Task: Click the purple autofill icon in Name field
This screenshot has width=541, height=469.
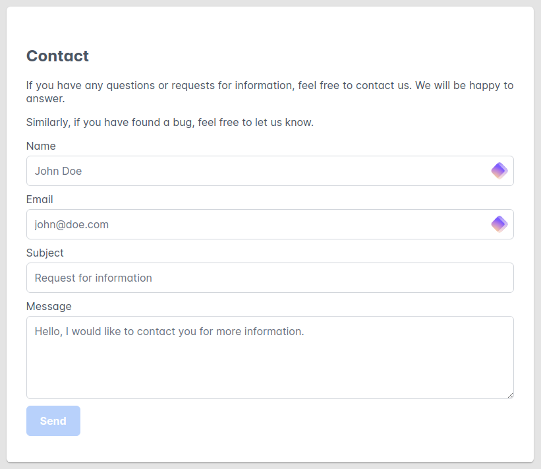Action: pyautogui.click(x=499, y=171)
